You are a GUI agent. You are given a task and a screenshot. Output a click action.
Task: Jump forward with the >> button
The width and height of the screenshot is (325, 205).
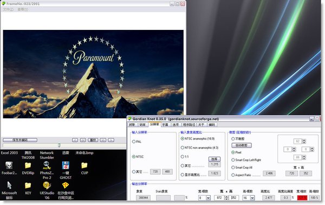[x=103, y=140]
